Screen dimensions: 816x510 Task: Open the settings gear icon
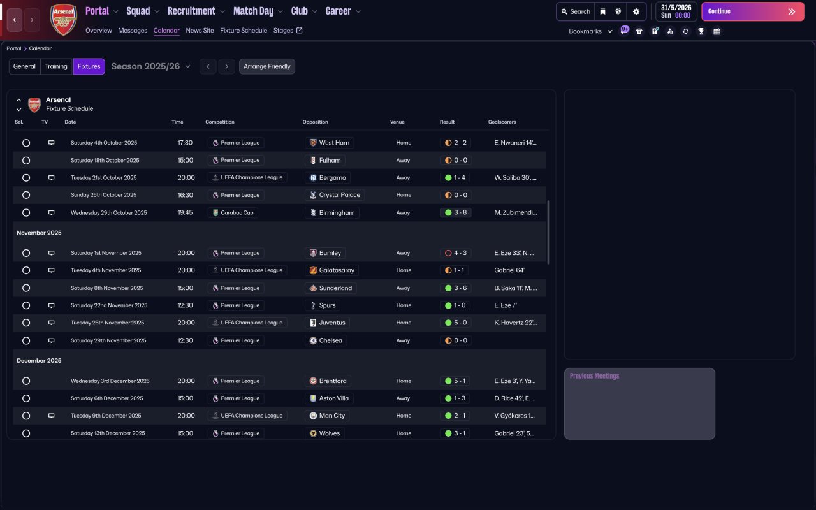pos(636,11)
